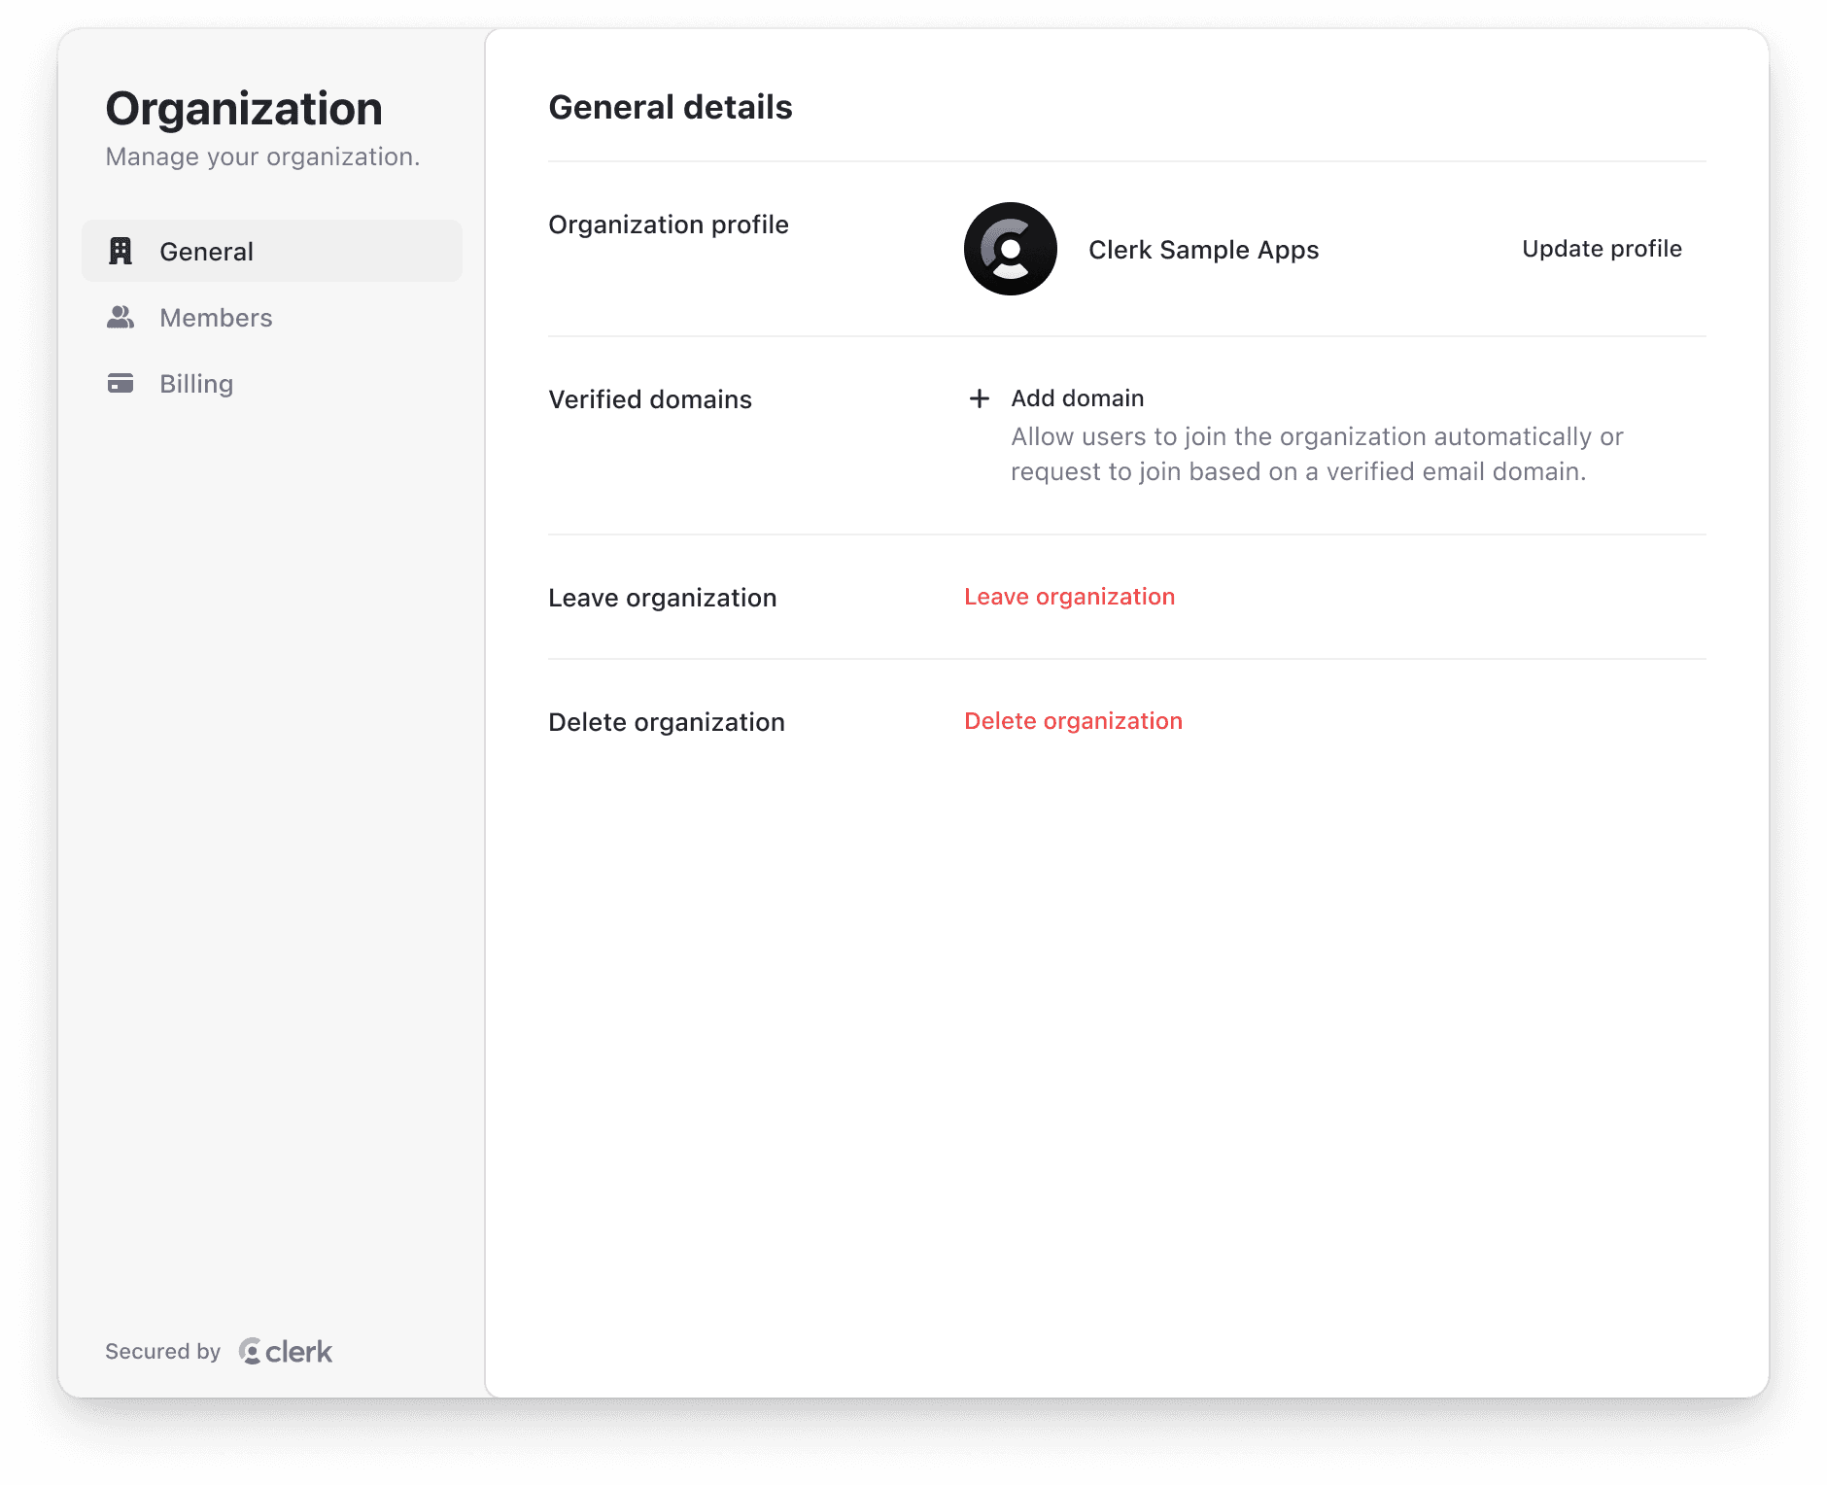Click the circular Clerk Sample Apps logo
The image size is (1827, 1485).
click(1011, 249)
